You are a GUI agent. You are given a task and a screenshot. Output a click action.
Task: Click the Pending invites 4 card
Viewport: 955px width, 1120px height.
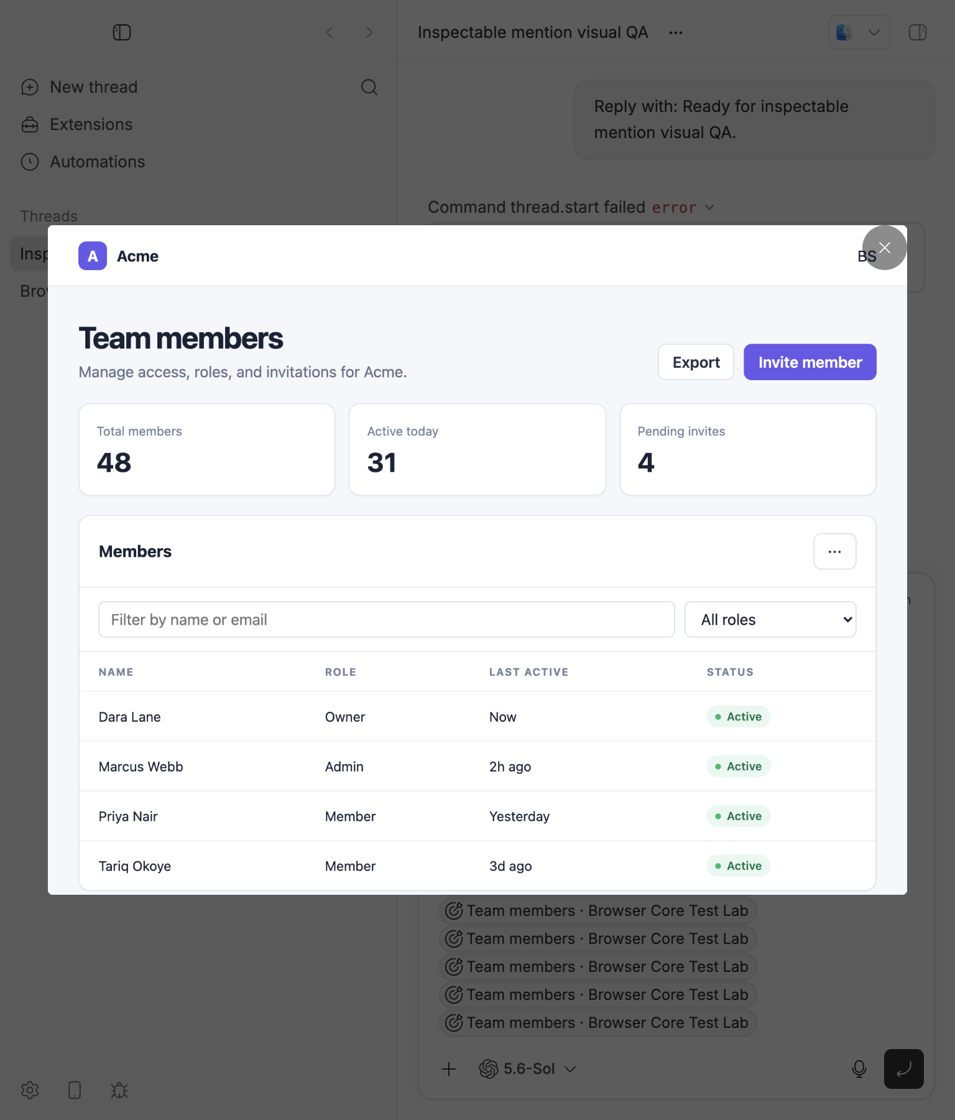point(748,450)
